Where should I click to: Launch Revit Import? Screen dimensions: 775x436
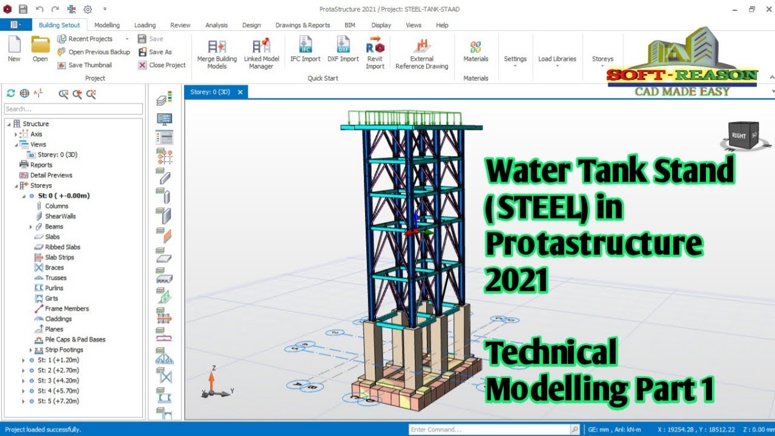pyautogui.click(x=375, y=53)
